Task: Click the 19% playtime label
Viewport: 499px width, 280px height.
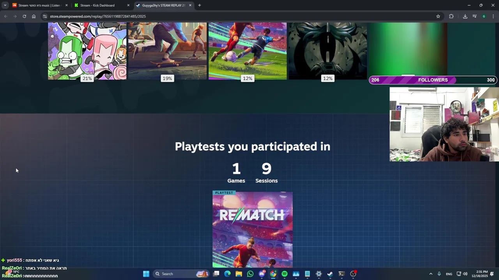Action: pos(167,79)
